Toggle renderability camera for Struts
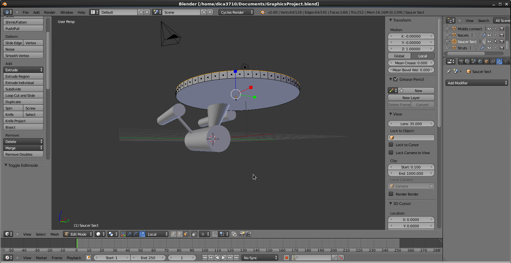This screenshot has height=263, width=511. 502,48
